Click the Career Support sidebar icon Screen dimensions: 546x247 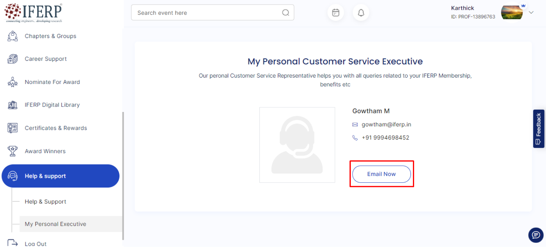pos(13,59)
